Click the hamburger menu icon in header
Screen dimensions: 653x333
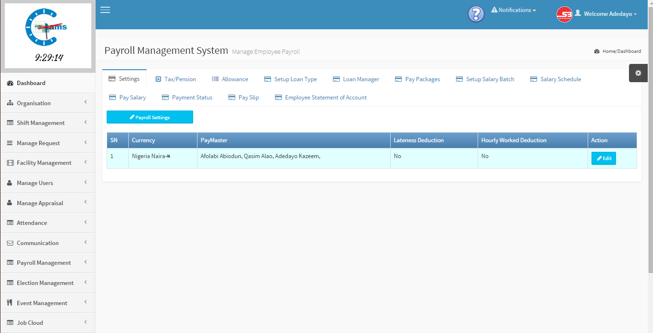(105, 10)
